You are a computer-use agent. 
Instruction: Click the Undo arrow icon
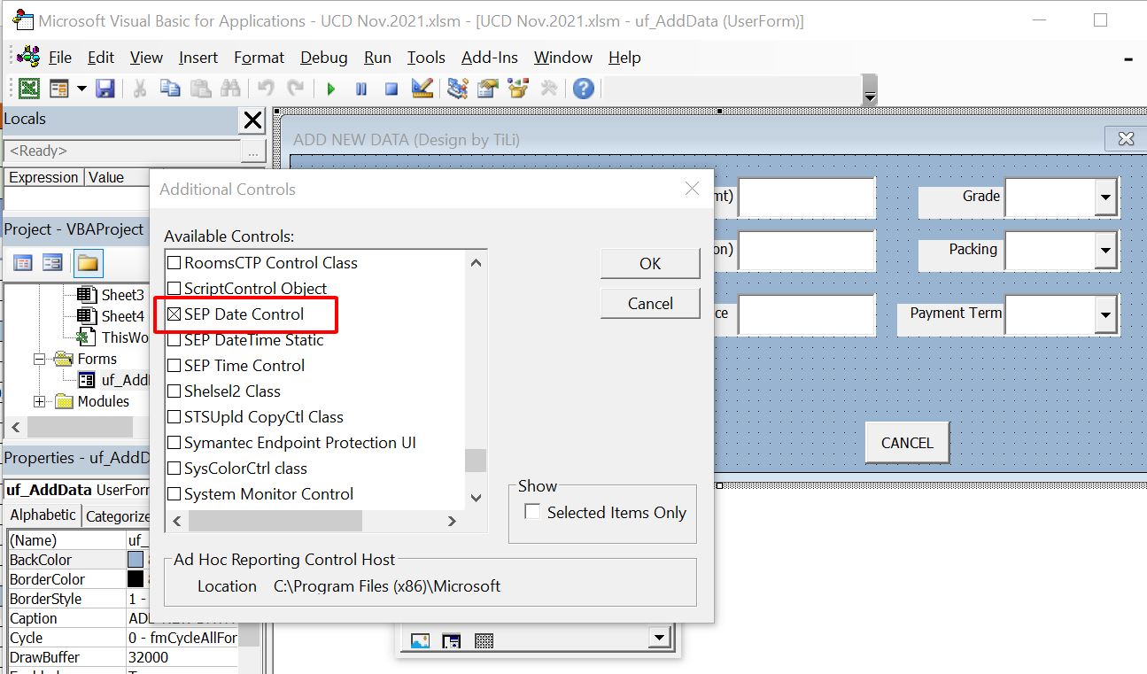pos(265,89)
